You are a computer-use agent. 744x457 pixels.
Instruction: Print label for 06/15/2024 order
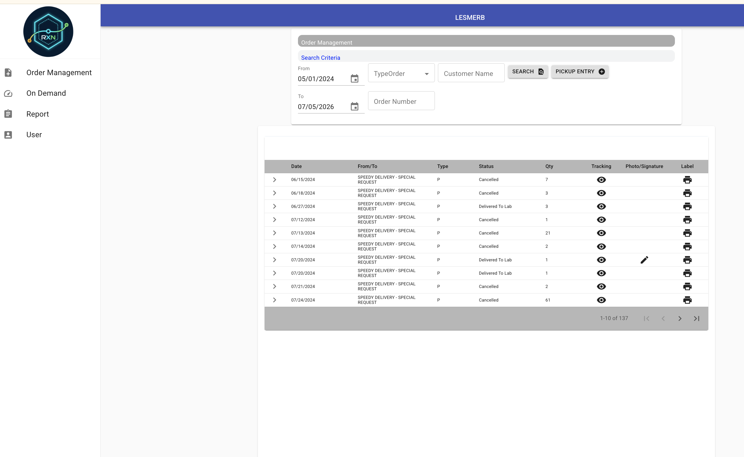(687, 180)
